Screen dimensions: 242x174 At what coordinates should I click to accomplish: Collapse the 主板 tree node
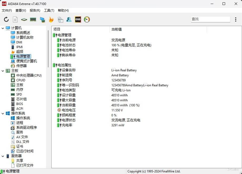click(x=3, y=71)
